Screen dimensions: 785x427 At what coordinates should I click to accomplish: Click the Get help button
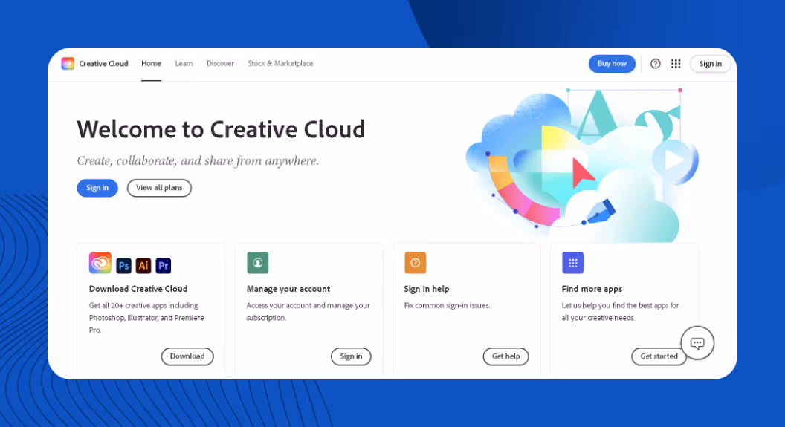tap(505, 356)
